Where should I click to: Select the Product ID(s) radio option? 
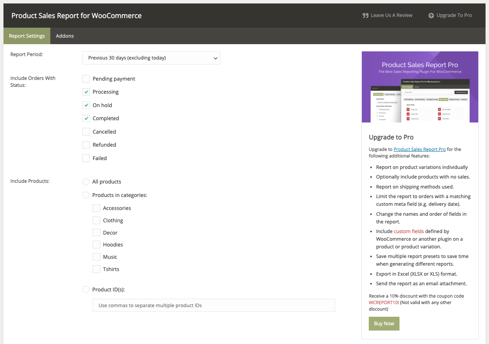pos(86,289)
